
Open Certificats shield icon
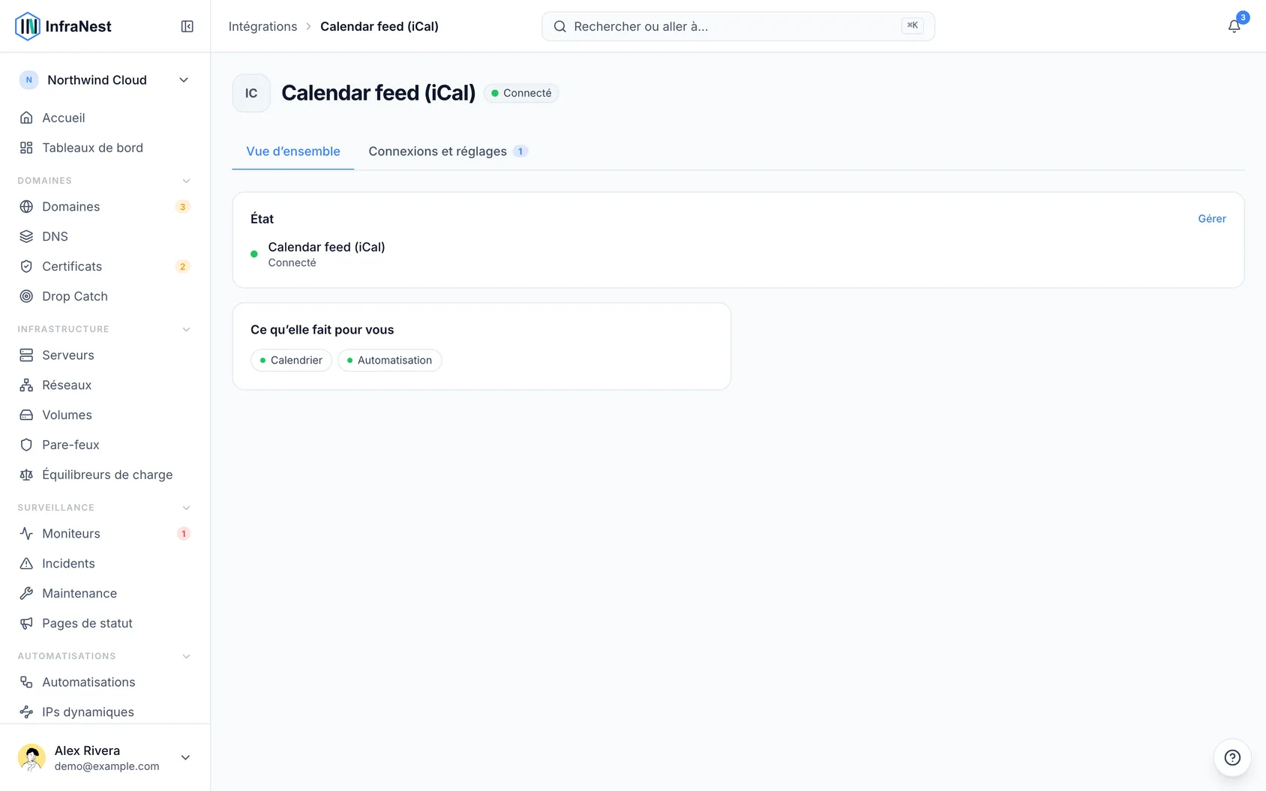(26, 266)
